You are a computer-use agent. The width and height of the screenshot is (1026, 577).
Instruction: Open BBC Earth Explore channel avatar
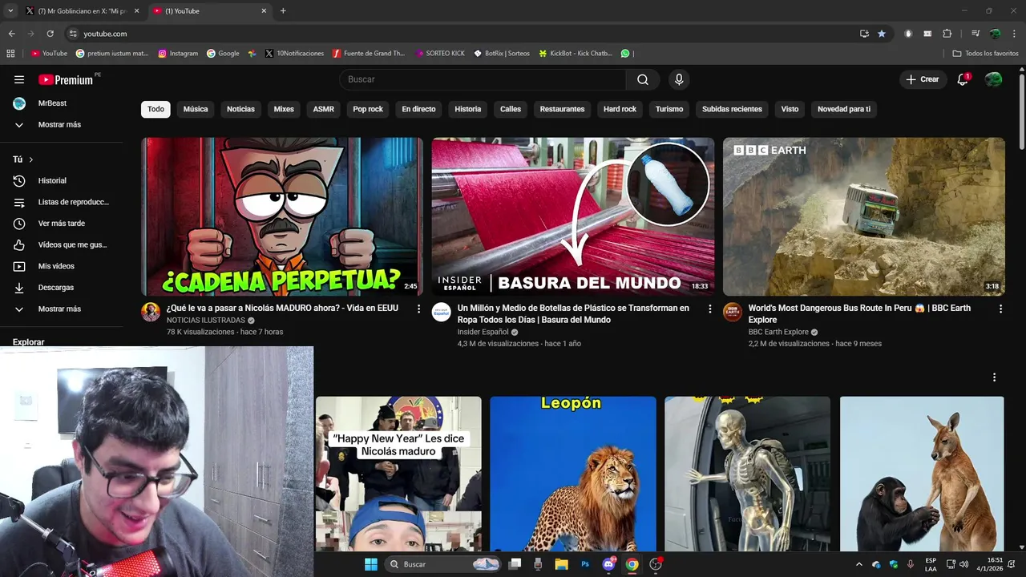point(733,313)
